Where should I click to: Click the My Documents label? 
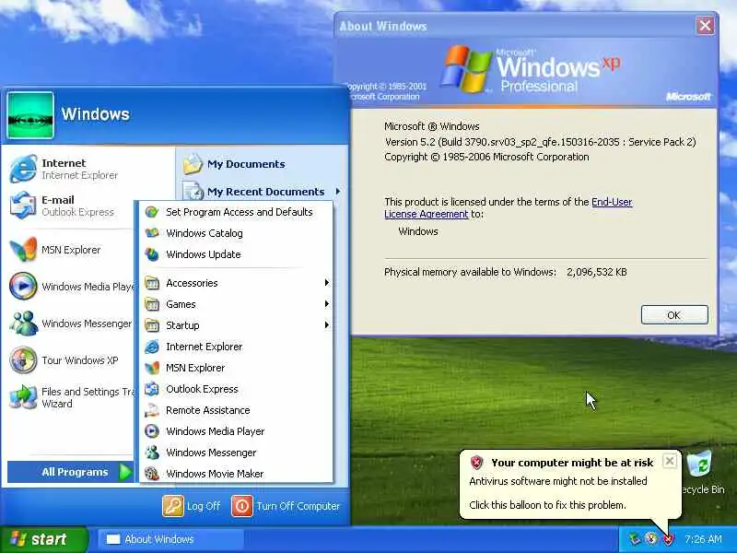246,164
